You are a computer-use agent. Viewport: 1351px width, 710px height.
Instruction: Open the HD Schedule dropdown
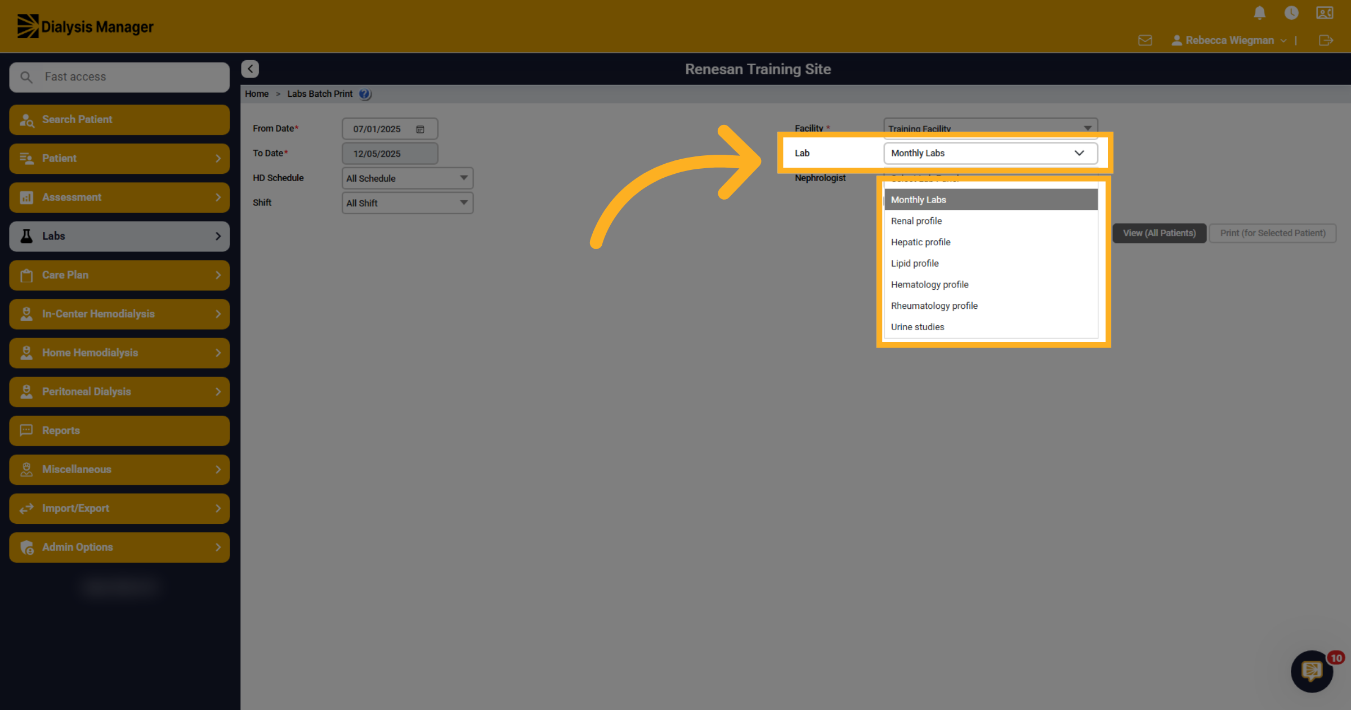point(408,178)
